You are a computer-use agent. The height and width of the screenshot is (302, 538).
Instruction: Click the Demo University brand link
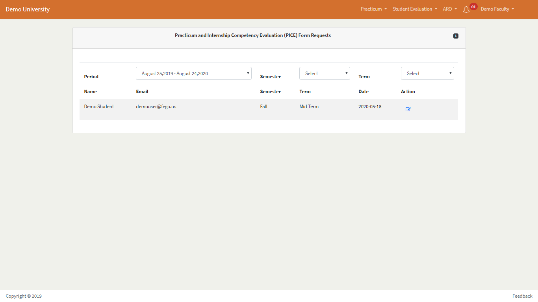pyautogui.click(x=28, y=9)
